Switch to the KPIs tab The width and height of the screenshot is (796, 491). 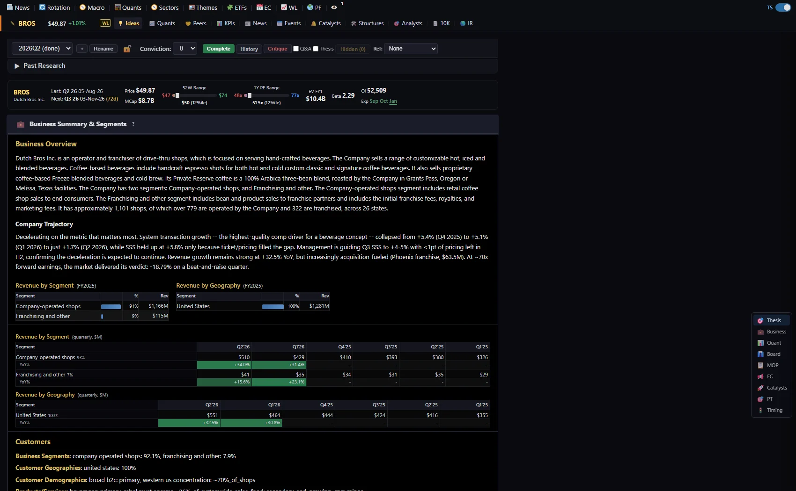pos(226,23)
